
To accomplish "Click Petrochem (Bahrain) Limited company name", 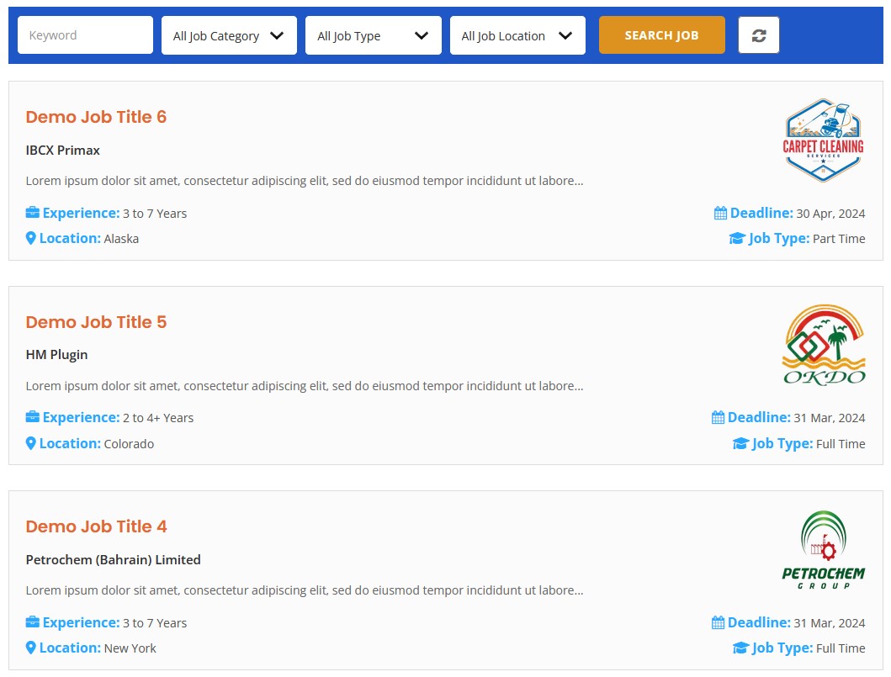I will [113, 560].
